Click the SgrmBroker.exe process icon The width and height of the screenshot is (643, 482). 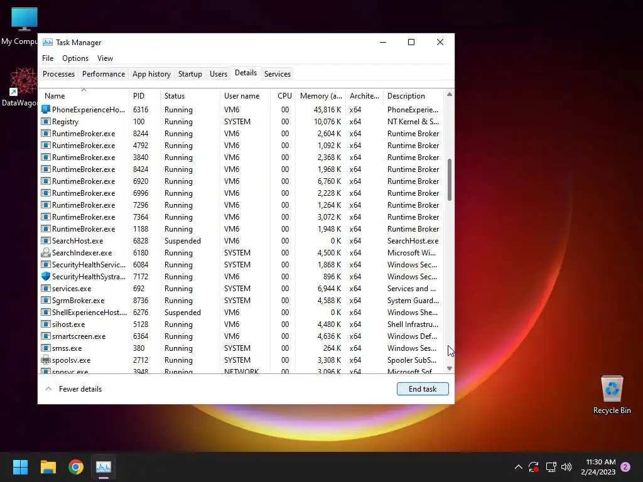coord(45,300)
